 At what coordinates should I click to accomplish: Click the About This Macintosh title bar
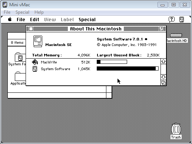tap(96, 29)
